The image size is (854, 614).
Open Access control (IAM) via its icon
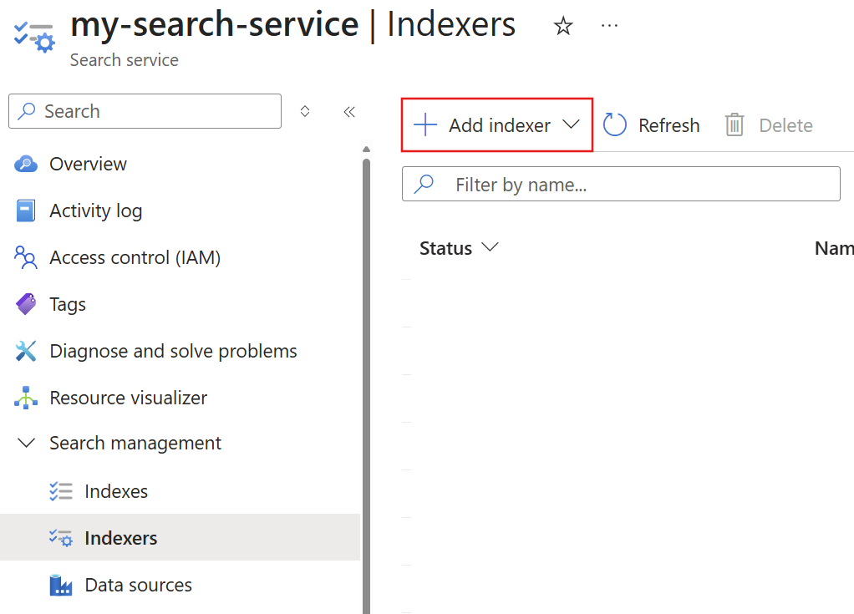[x=26, y=257]
